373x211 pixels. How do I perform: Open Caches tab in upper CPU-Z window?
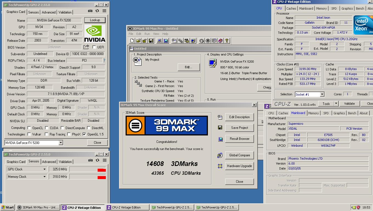[291, 9]
